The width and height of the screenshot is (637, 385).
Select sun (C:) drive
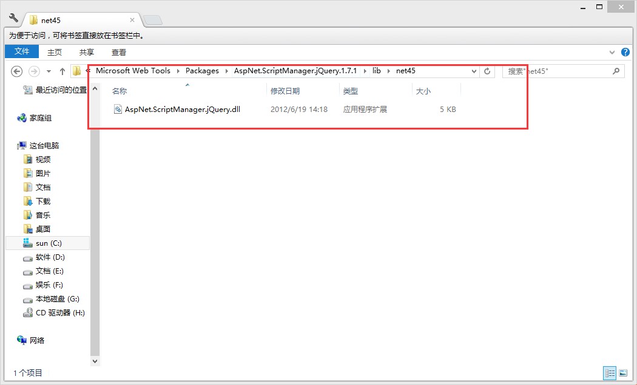[x=47, y=243]
